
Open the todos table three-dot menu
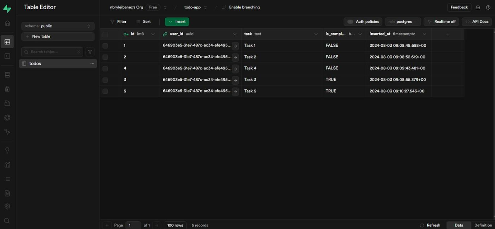(92, 64)
